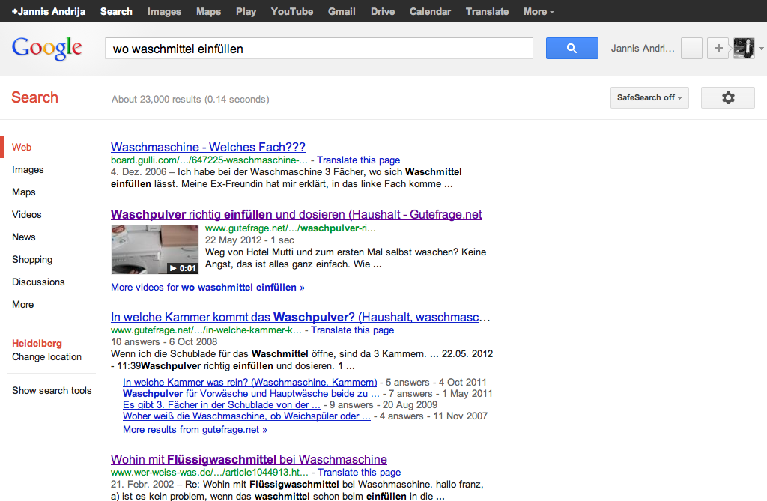Image resolution: width=767 pixels, height=501 pixels.
Task: Click the search query input field
Action: [x=319, y=49]
